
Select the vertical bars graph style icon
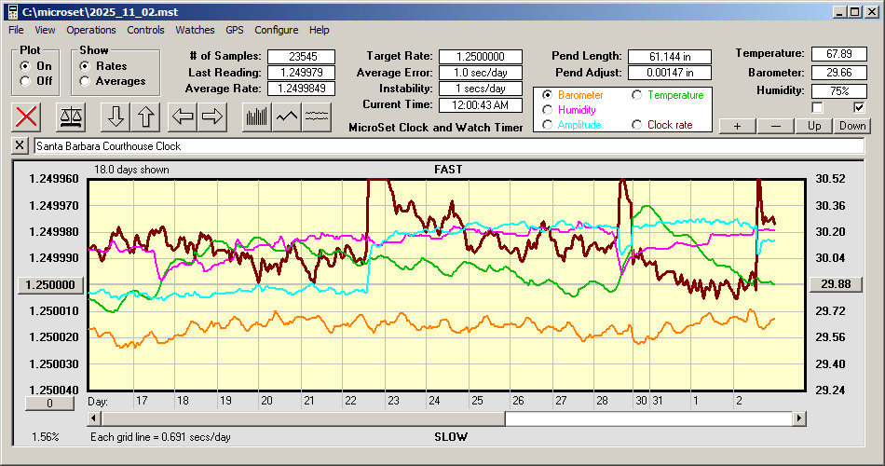tap(256, 116)
